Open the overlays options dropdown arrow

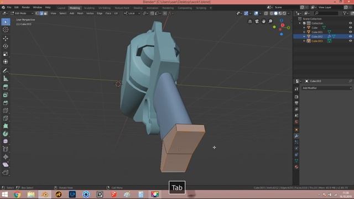click(260, 13)
